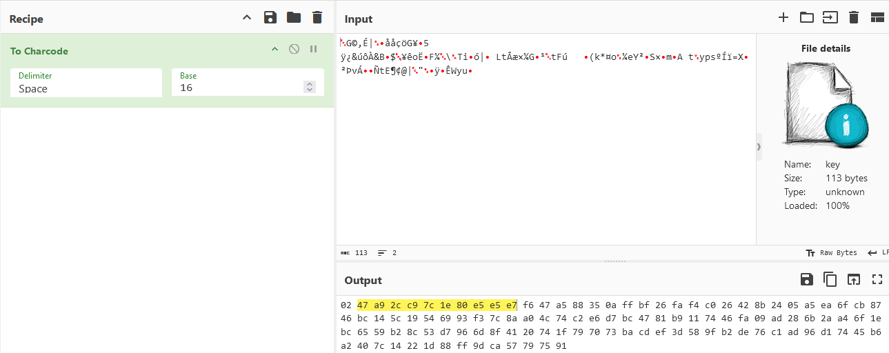Viewport: 889px width, 353px height.
Task: Click the input line count 2
Action: 386,253
